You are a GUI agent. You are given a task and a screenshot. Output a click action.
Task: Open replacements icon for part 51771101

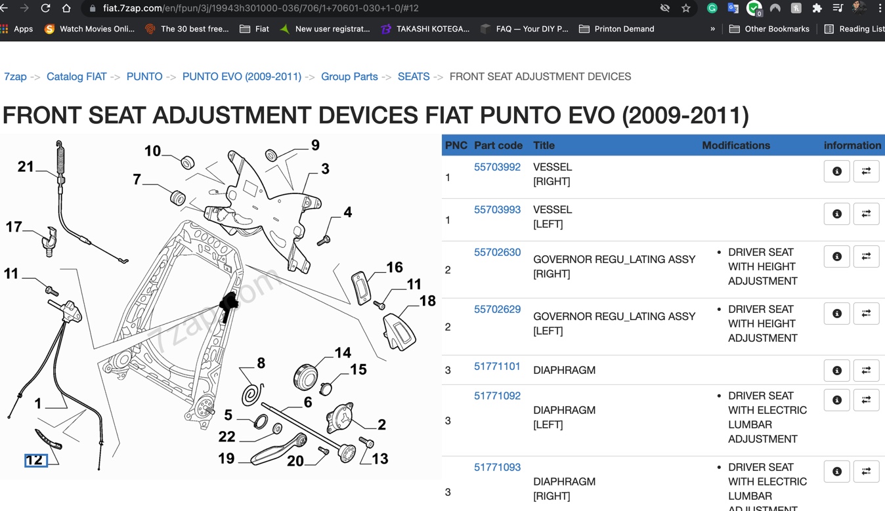[x=866, y=371]
